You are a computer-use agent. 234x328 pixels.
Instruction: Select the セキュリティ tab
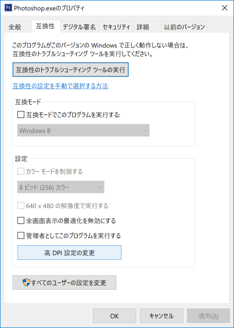tap(116, 27)
